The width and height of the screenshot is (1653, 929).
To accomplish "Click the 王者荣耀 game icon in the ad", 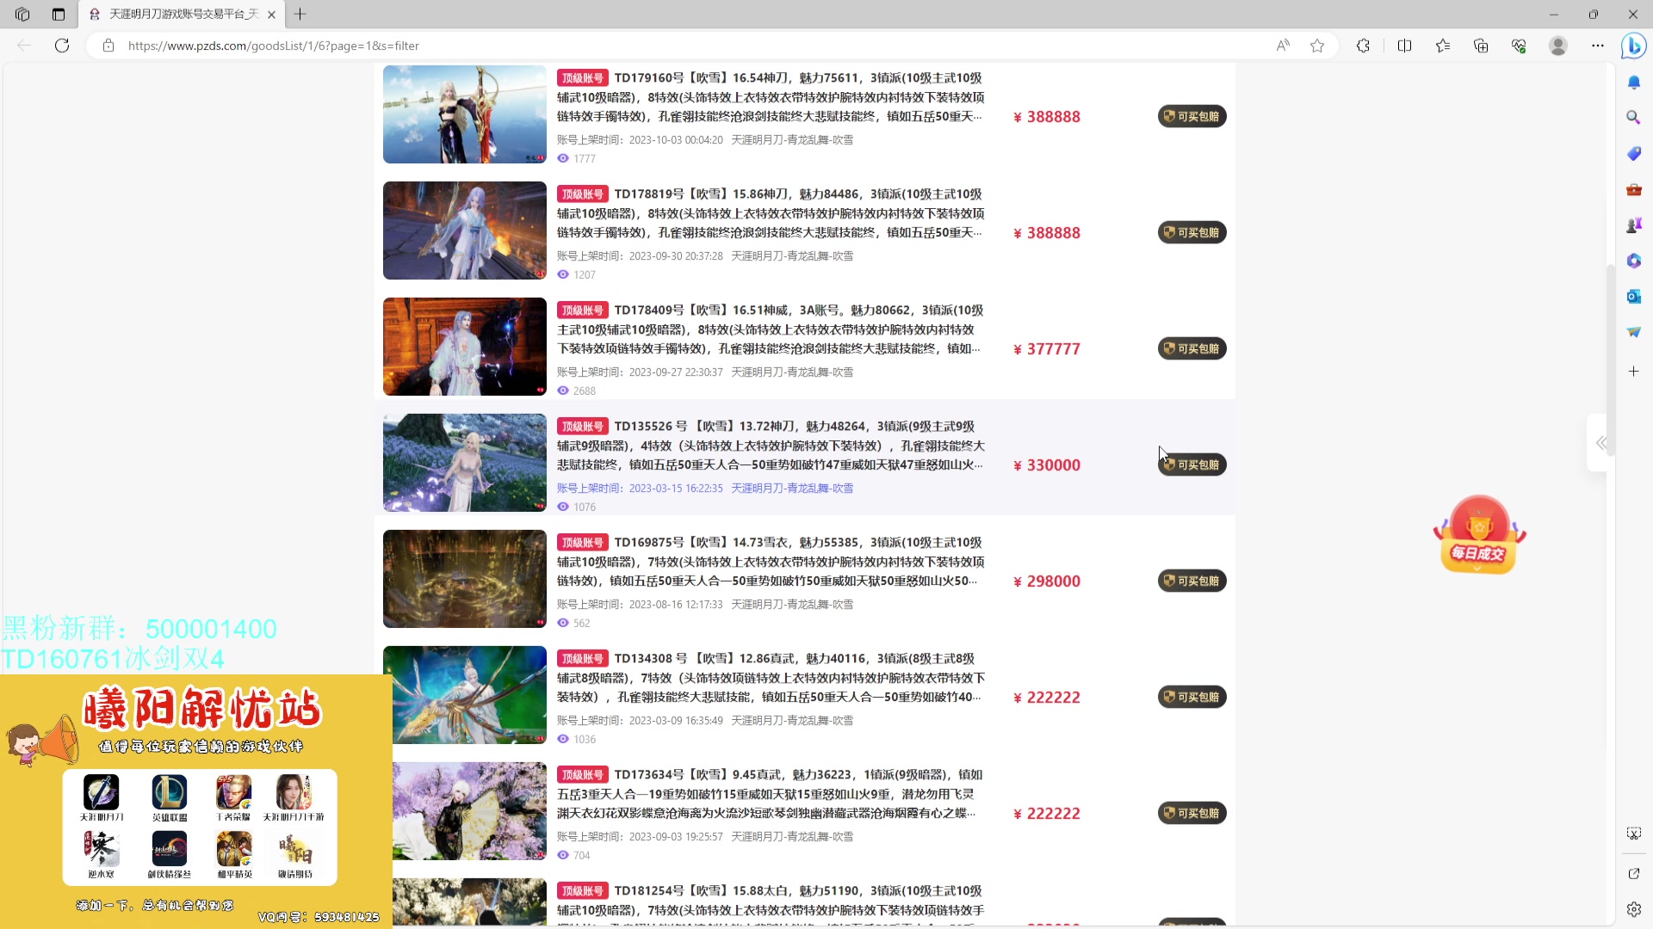I will [x=233, y=793].
